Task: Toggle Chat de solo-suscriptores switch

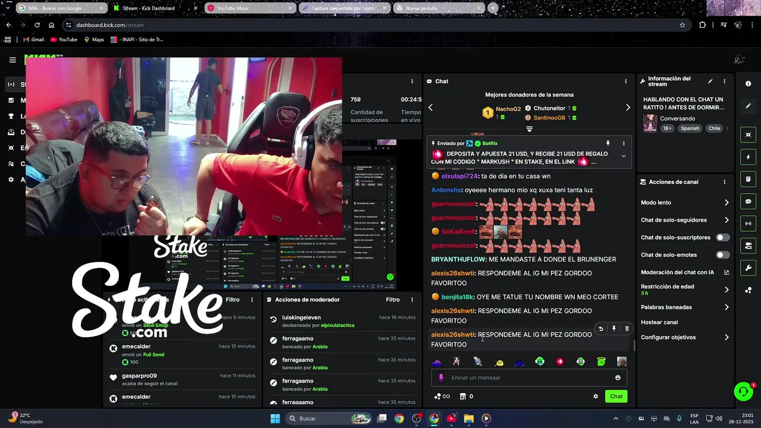Action: coord(722,237)
